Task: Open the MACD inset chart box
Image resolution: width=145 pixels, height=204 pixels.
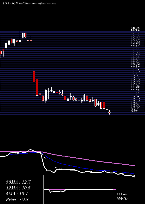Action: pyautogui.click(x=80, y=189)
